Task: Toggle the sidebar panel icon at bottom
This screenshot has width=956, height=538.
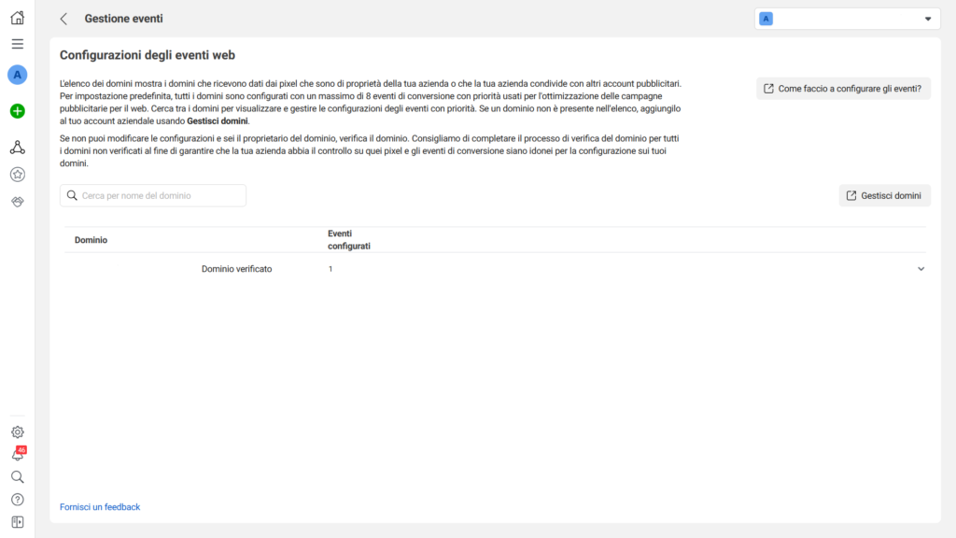Action: tap(17, 522)
